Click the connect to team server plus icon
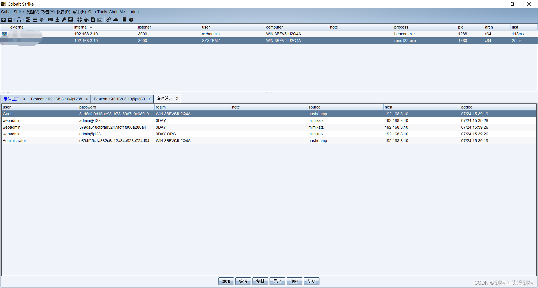Screen dimensions: 538x288 3,20
